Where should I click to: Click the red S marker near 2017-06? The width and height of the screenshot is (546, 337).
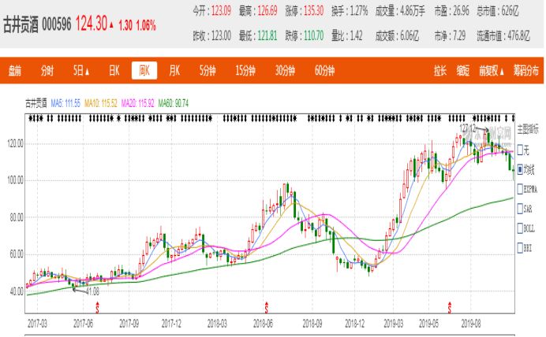pos(97,308)
